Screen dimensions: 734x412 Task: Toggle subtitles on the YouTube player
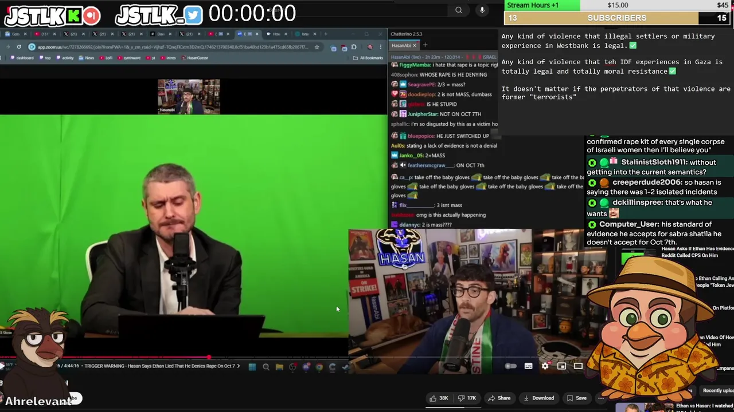coord(528,366)
